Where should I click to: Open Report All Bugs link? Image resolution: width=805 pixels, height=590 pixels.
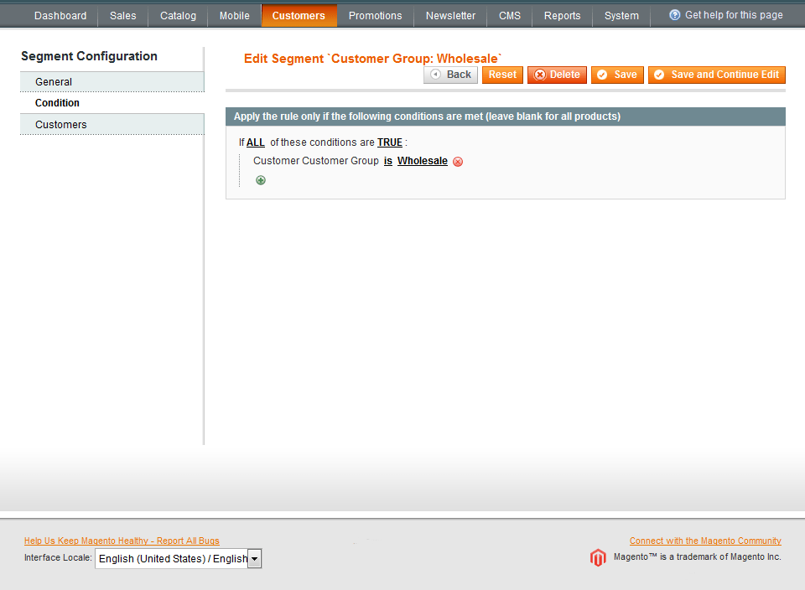pyautogui.click(x=122, y=541)
